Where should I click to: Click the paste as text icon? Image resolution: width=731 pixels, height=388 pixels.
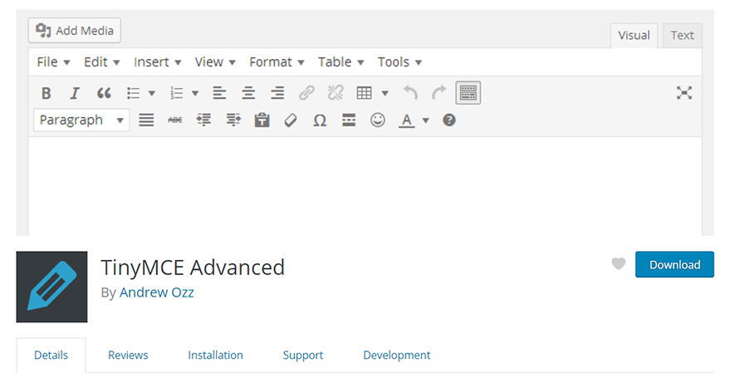(262, 120)
